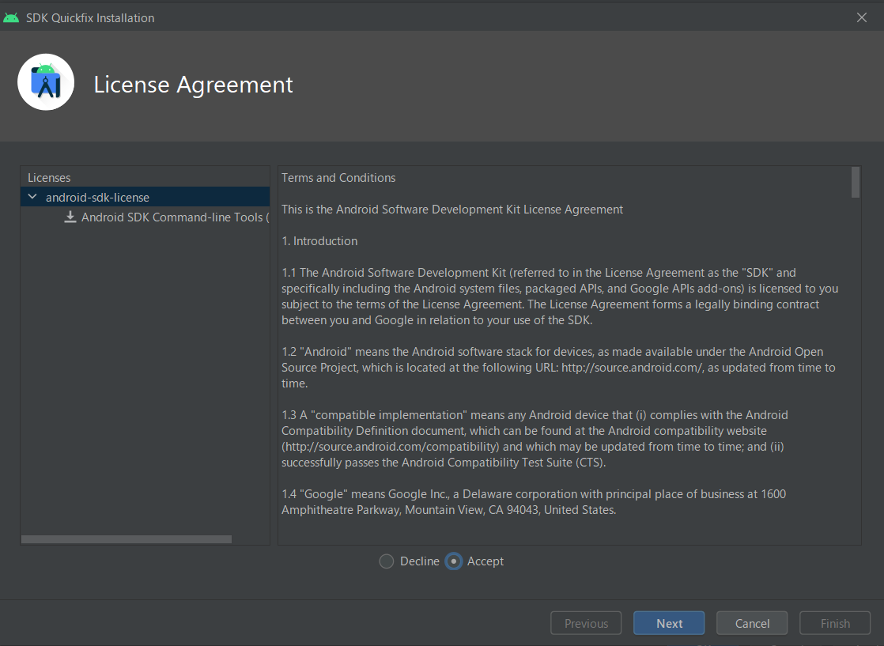The height and width of the screenshot is (646, 884).
Task: Click the disabled Finish button
Action: 835,623
